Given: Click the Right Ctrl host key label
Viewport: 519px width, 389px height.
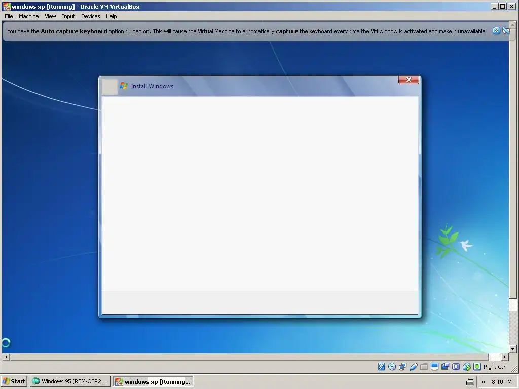Looking at the screenshot, I should point(495,367).
